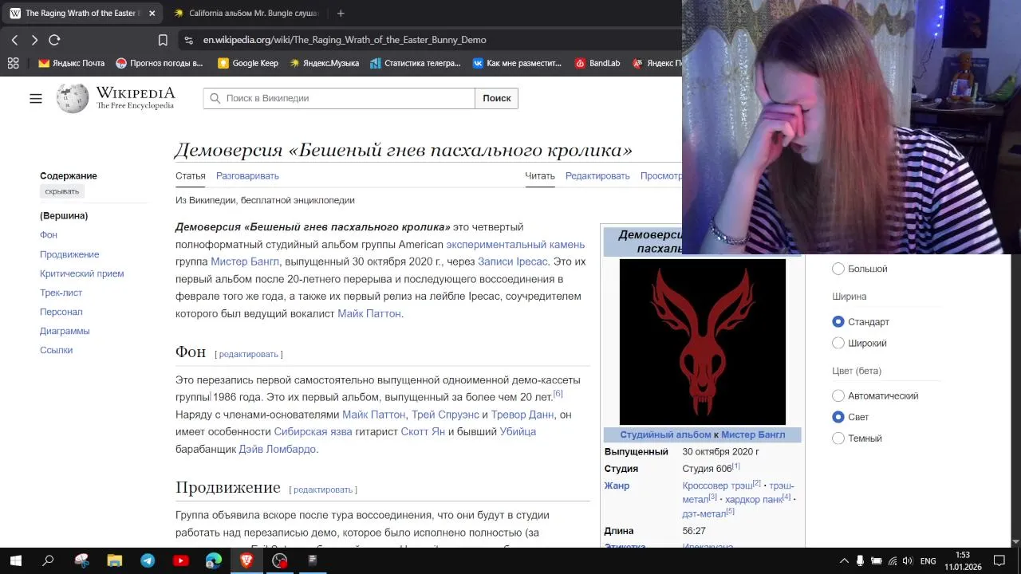Jump to Критический прием in the contents

(x=82, y=273)
